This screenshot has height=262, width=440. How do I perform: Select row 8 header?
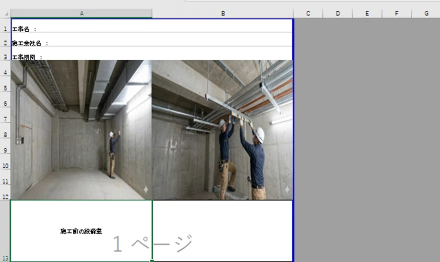tap(5, 131)
